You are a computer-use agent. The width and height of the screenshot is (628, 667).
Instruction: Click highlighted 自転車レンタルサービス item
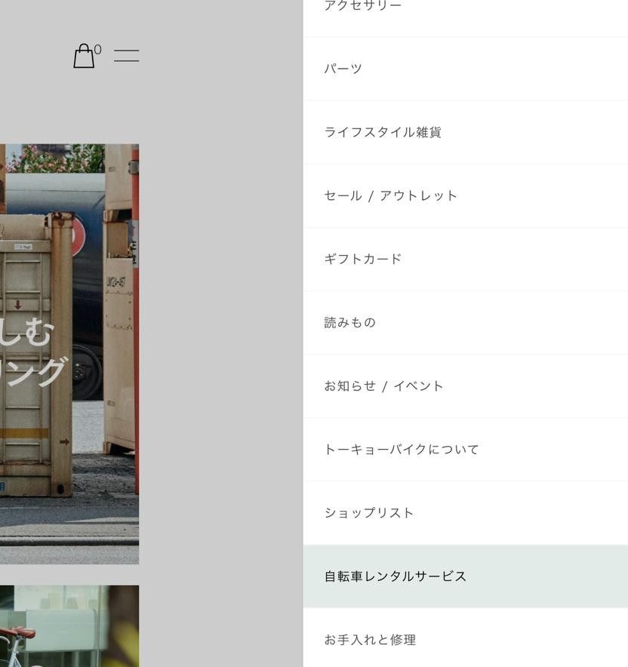tap(396, 576)
